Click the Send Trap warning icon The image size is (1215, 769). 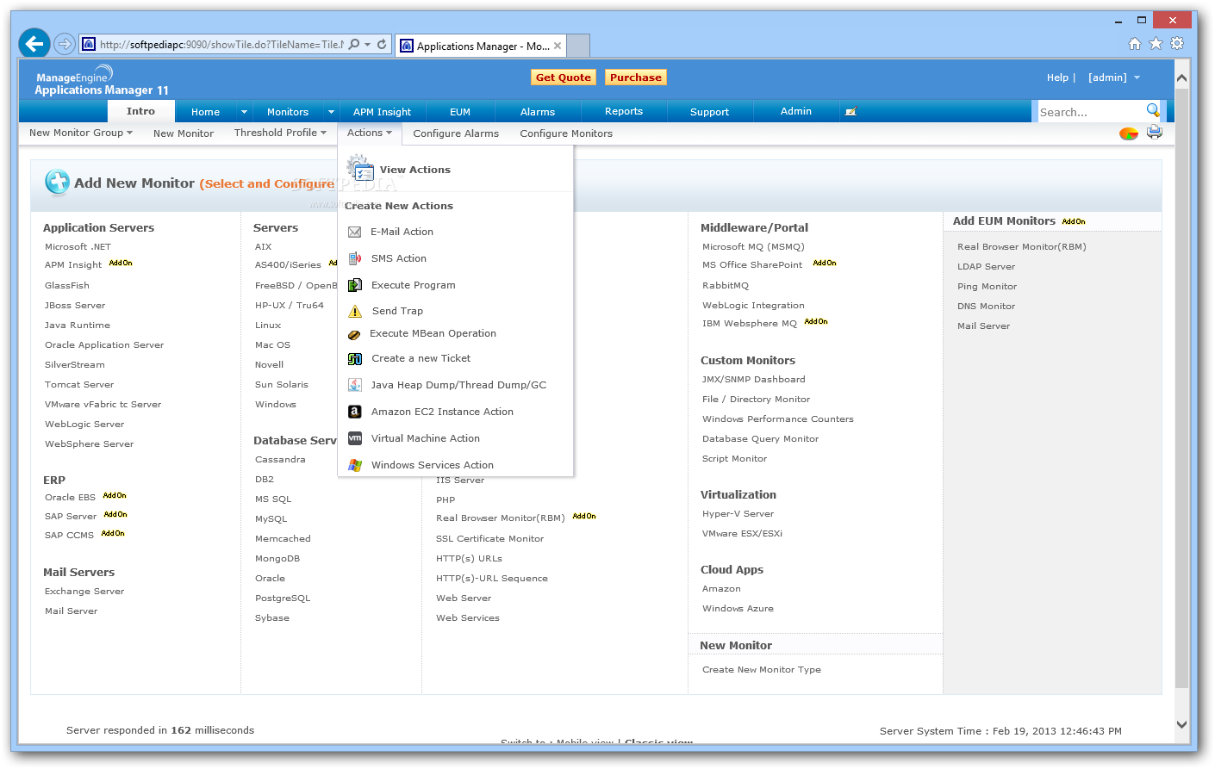click(x=354, y=311)
